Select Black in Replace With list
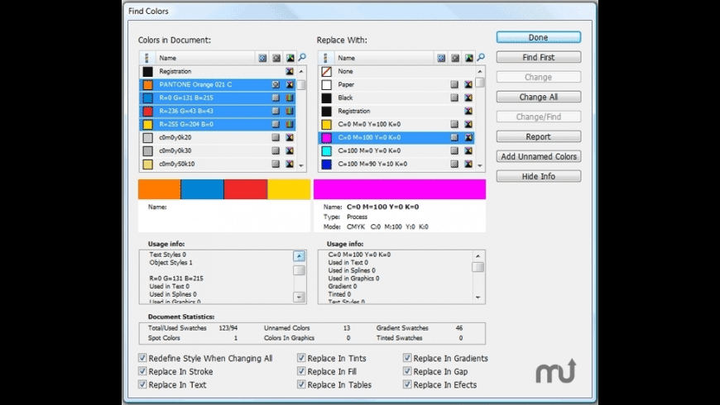This screenshot has width=720, height=405. tap(396, 98)
